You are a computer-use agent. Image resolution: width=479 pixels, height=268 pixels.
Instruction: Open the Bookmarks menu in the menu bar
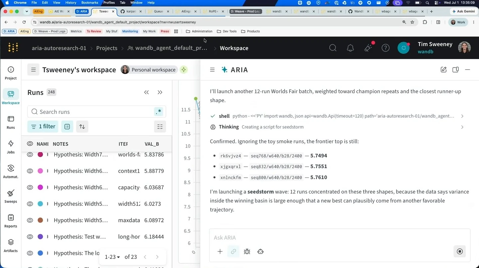point(89,3)
